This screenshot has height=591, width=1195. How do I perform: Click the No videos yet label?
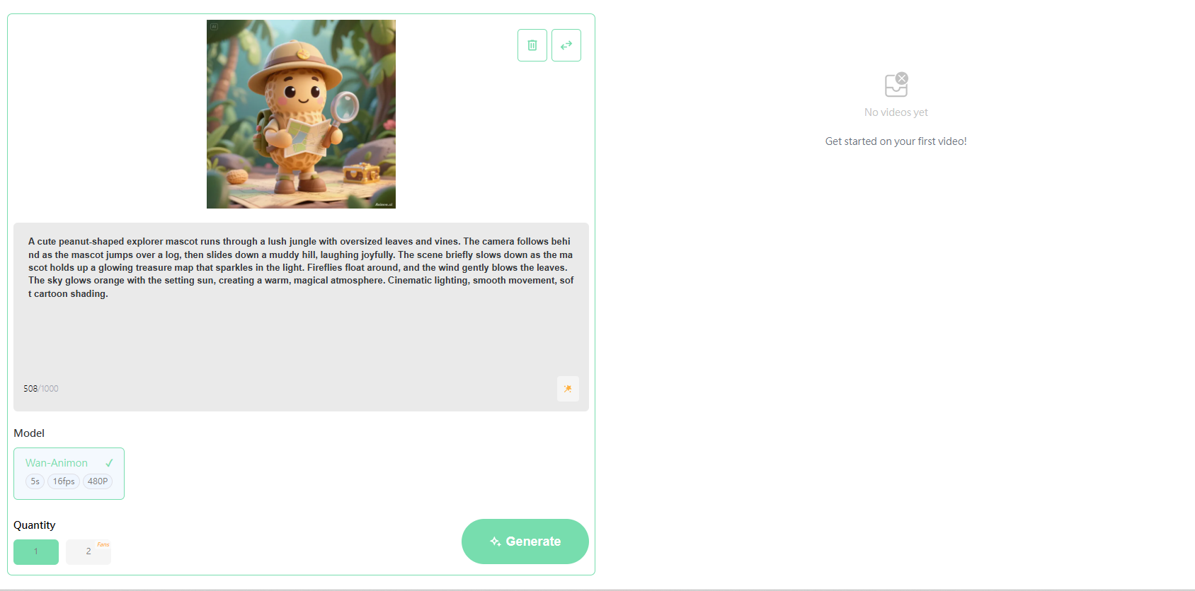click(896, 112)
